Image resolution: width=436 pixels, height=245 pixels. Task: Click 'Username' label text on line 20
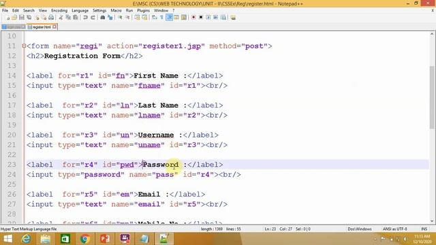coord(156,135)
